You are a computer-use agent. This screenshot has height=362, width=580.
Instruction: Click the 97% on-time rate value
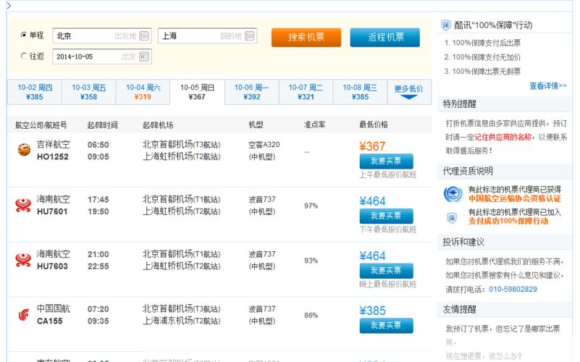[x=311, y=206]
